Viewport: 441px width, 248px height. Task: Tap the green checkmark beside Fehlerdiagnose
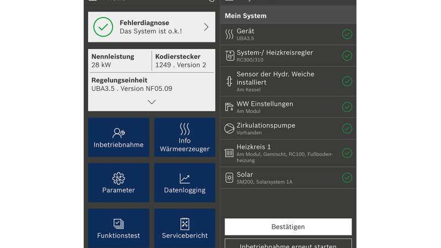(103, 27)
